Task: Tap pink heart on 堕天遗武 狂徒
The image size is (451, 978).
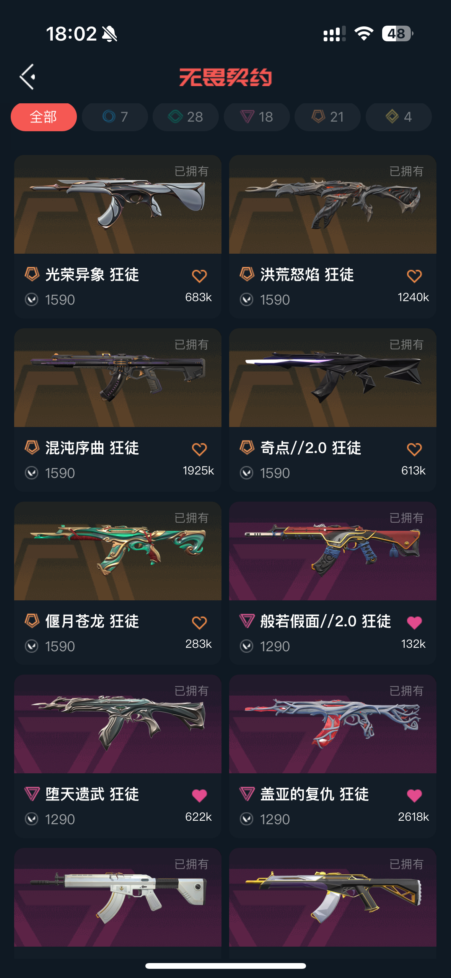Action: click(199, 795)
